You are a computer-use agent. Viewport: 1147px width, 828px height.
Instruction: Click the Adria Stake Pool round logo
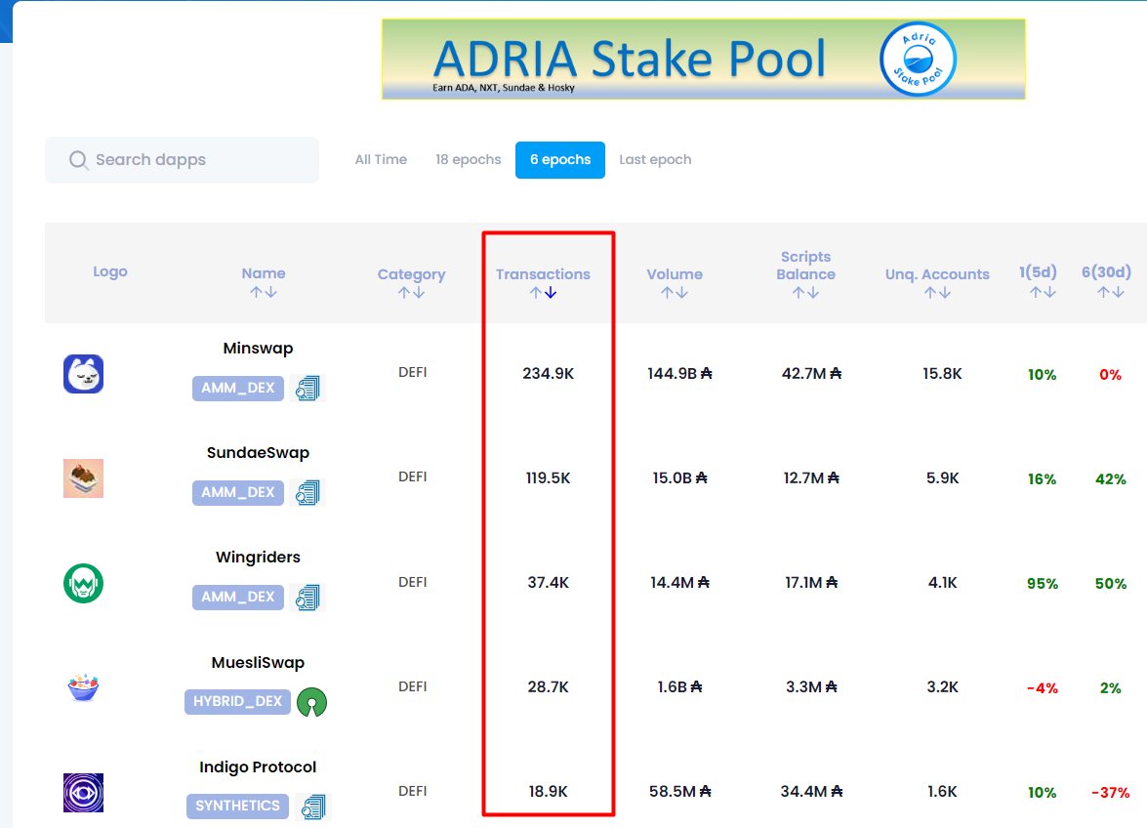[x=918, y=60]
